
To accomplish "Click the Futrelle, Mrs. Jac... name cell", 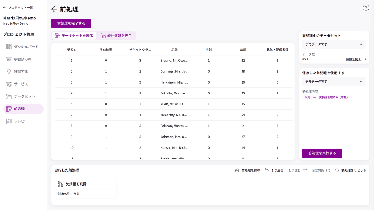I will pos(175,93).
